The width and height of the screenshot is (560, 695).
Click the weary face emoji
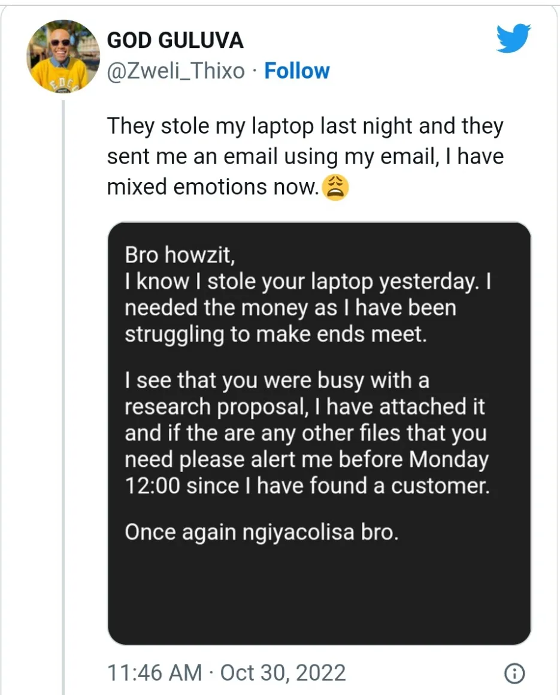click(x=335, y=188)
